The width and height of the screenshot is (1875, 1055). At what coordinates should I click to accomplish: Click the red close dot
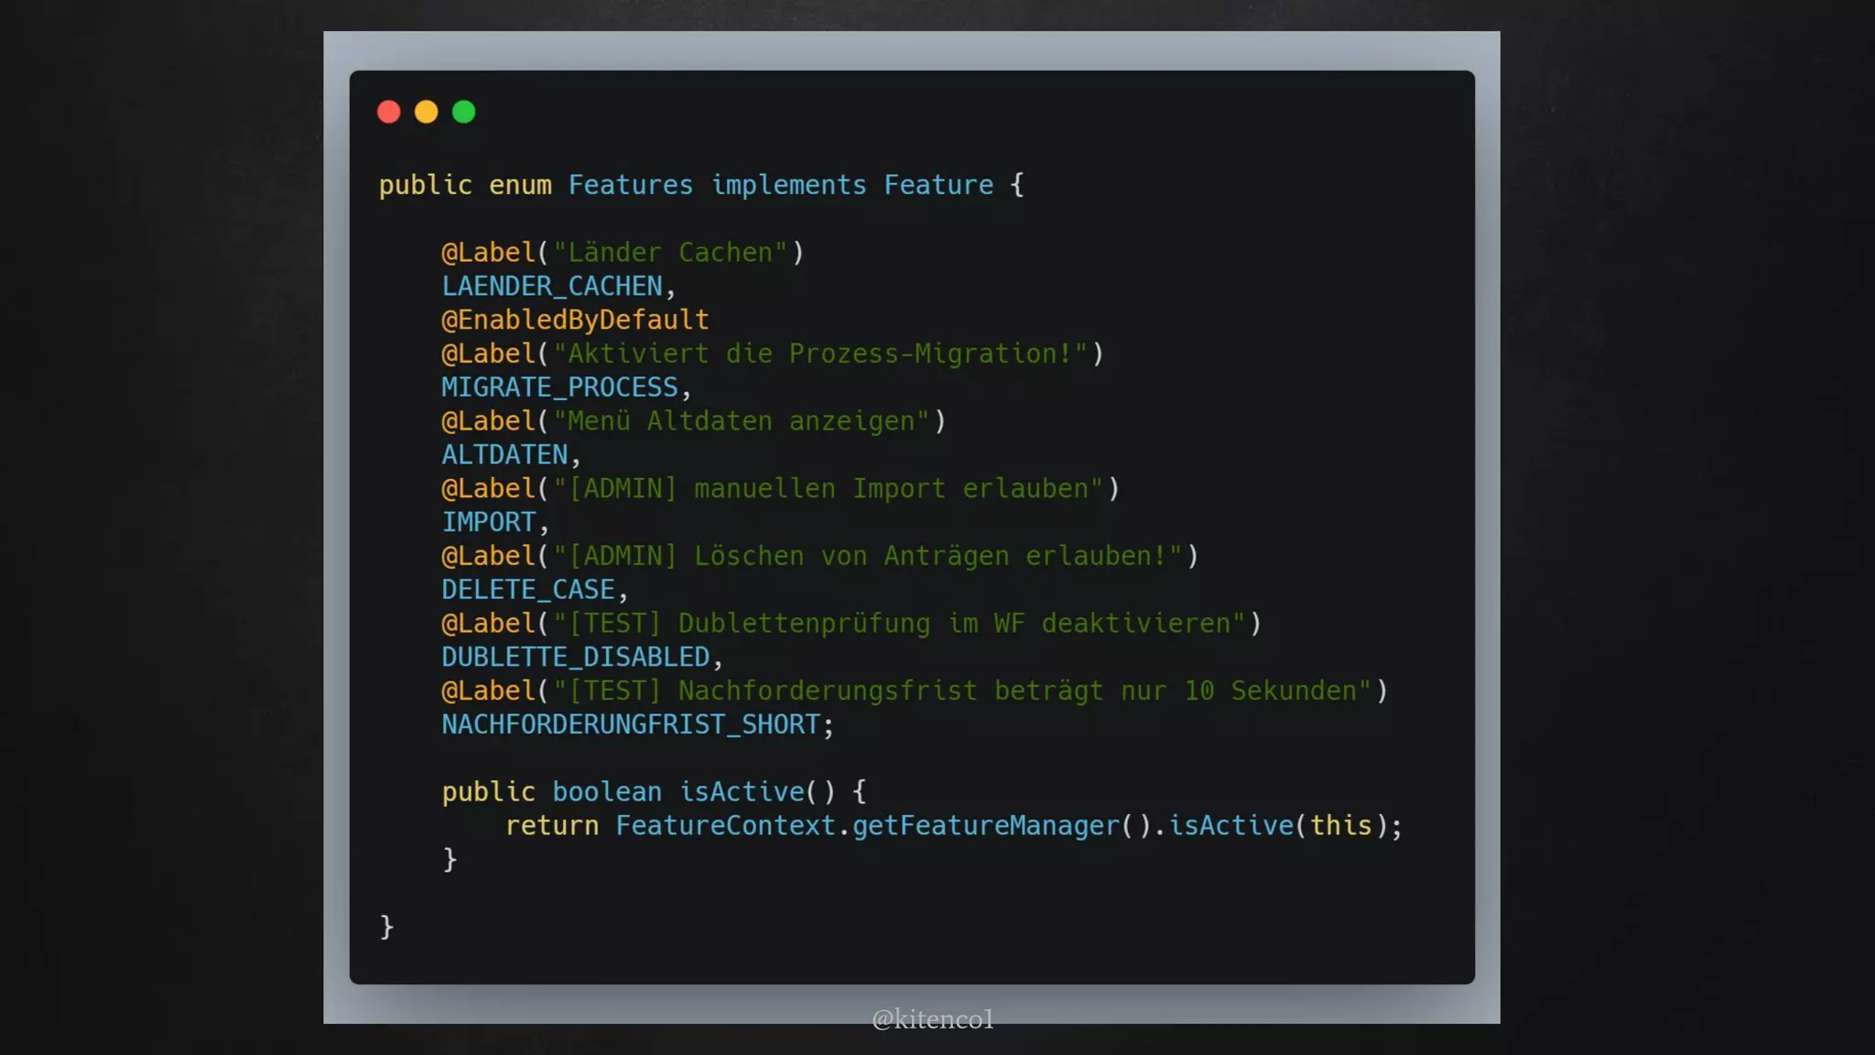pyautogui.click(x=389, y=112)
